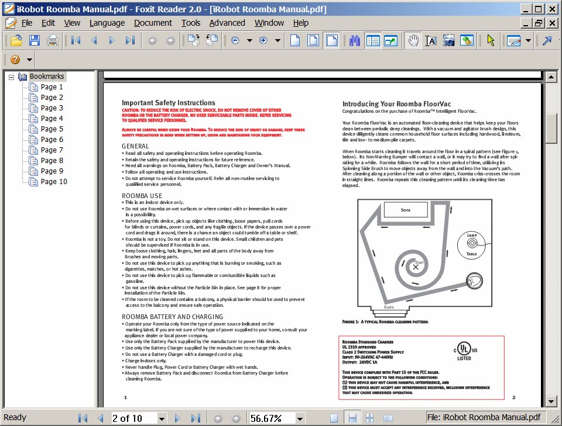562x426 pixels.
Task: Open the Advanced menu
Action: (x=227, y=23)
